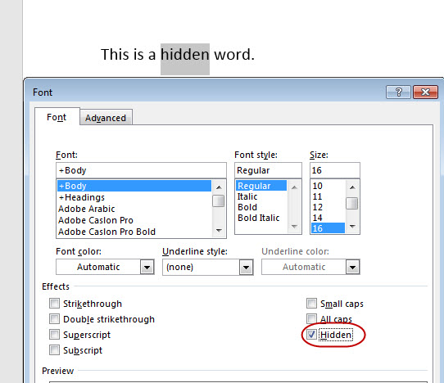Click the Size input field
The height and width of the screenshot is (383, 444).
(335, 170)
